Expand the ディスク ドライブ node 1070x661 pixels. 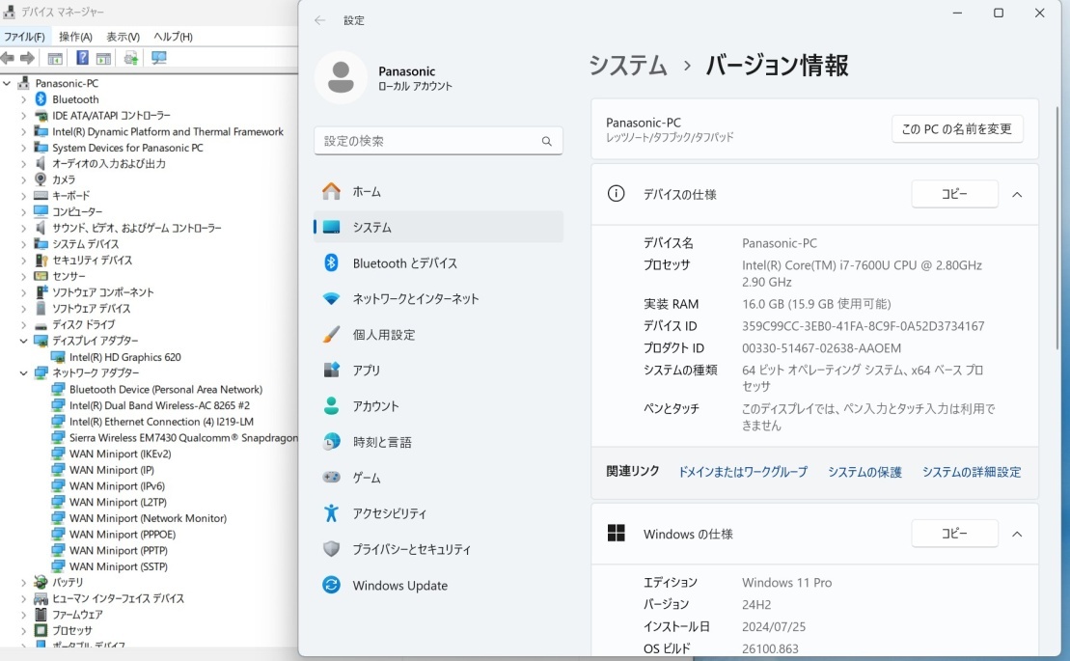click(23, 324)
